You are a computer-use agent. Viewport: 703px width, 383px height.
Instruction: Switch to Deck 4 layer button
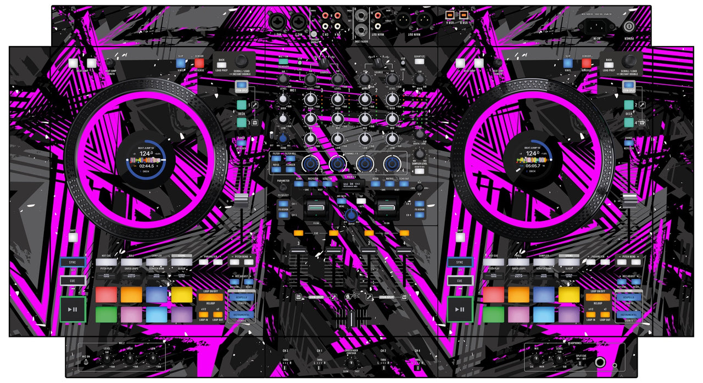tap(628, 122)
